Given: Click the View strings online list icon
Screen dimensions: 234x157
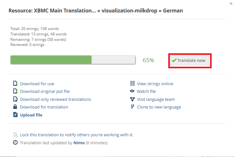Looking at the screenshot, I should pyautogui.click(x=132, y=83).
